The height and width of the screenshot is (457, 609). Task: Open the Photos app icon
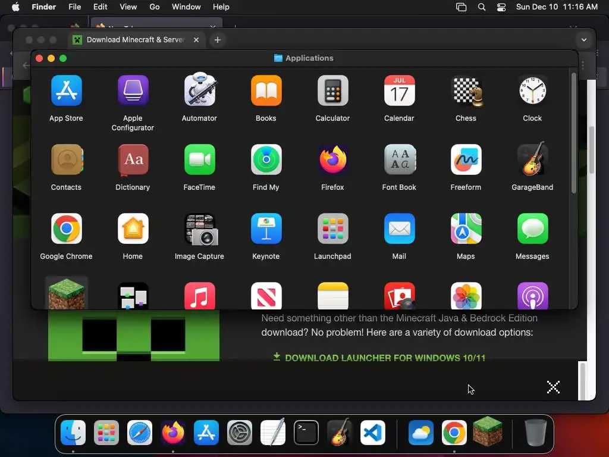[x=466, y=296]
